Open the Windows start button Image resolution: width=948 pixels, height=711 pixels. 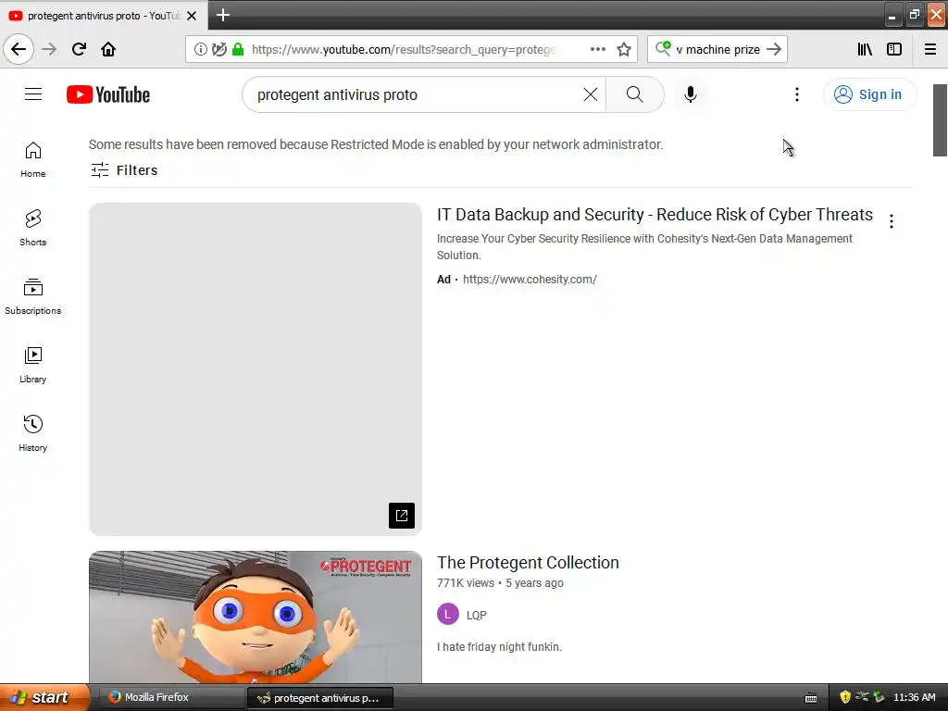click(44, 698)
